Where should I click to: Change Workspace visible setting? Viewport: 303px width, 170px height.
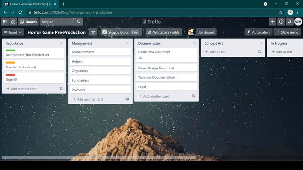164,32
